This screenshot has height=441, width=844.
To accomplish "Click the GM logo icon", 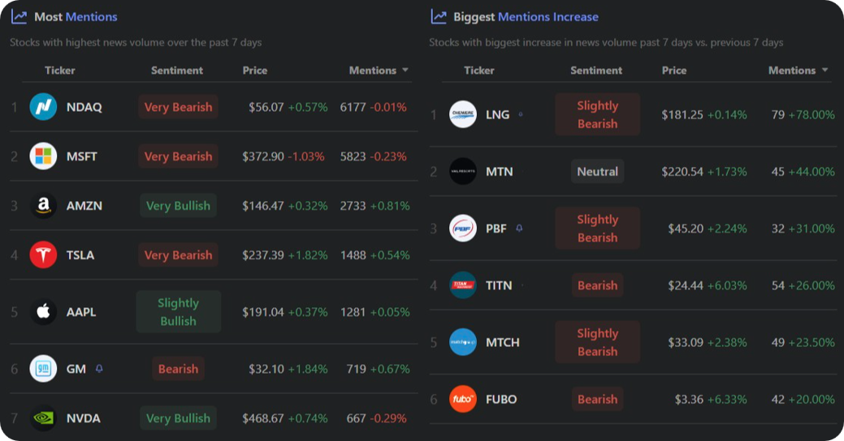I will [x=43, y=369].
